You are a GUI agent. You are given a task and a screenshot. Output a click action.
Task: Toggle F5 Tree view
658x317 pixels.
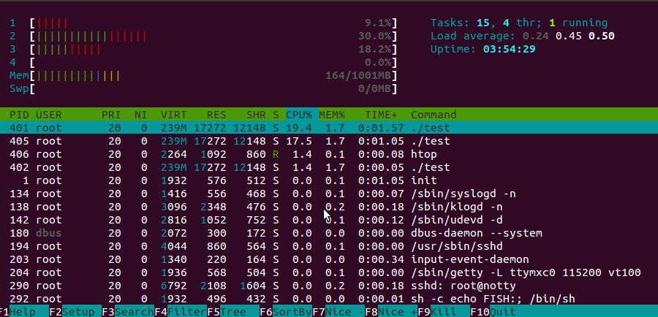pos(233,312)
